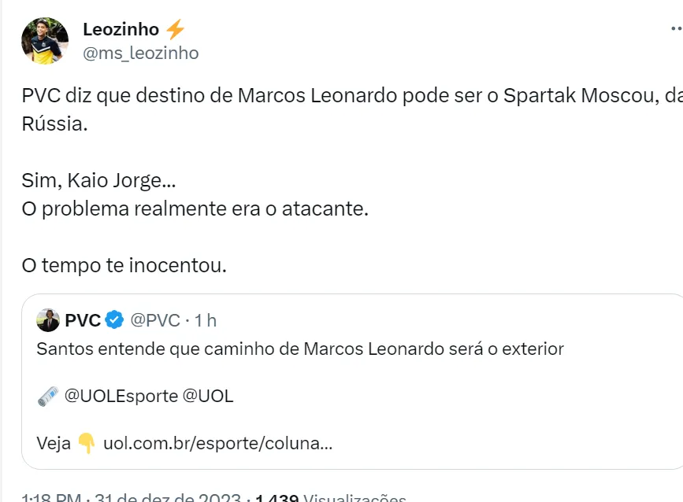
Task: Follow the uol.com.br/esporte/coluna link
Action: point(217,443)
